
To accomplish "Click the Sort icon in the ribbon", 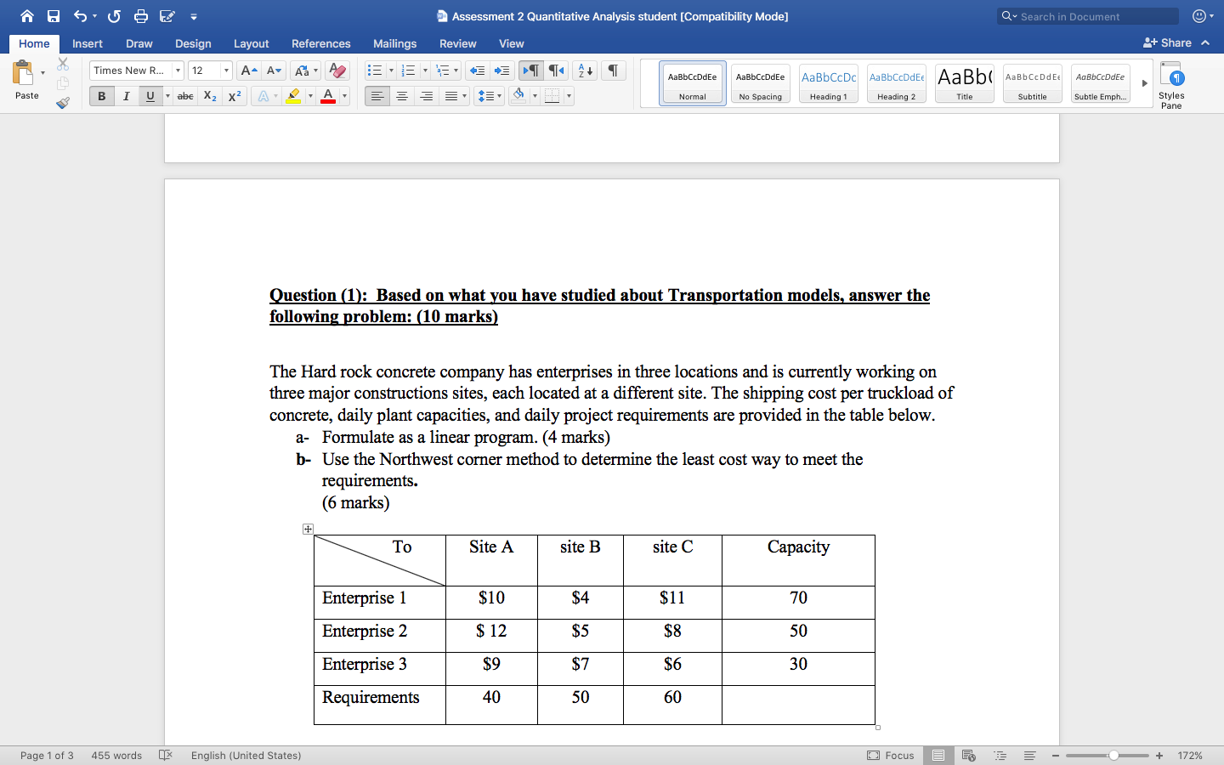I will pyautogui.click(x=586, y=71).
